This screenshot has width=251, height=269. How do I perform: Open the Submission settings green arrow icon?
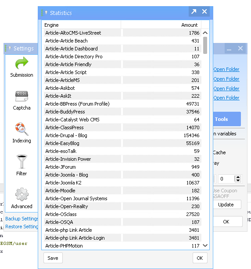click(x=22, y=63)
